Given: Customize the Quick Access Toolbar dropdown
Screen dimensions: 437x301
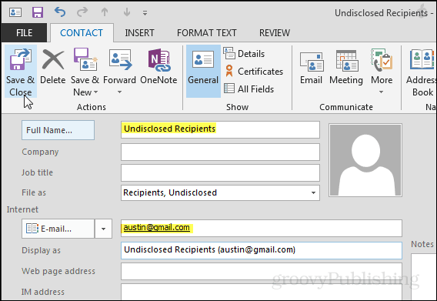Looking at the screenshot, I should click(145, 13).
